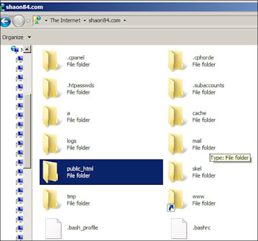This screenshot has width=258, height=241.
Task: Expand dropdown arrow after shaon84.com
Action: click(x=124, y=21)
